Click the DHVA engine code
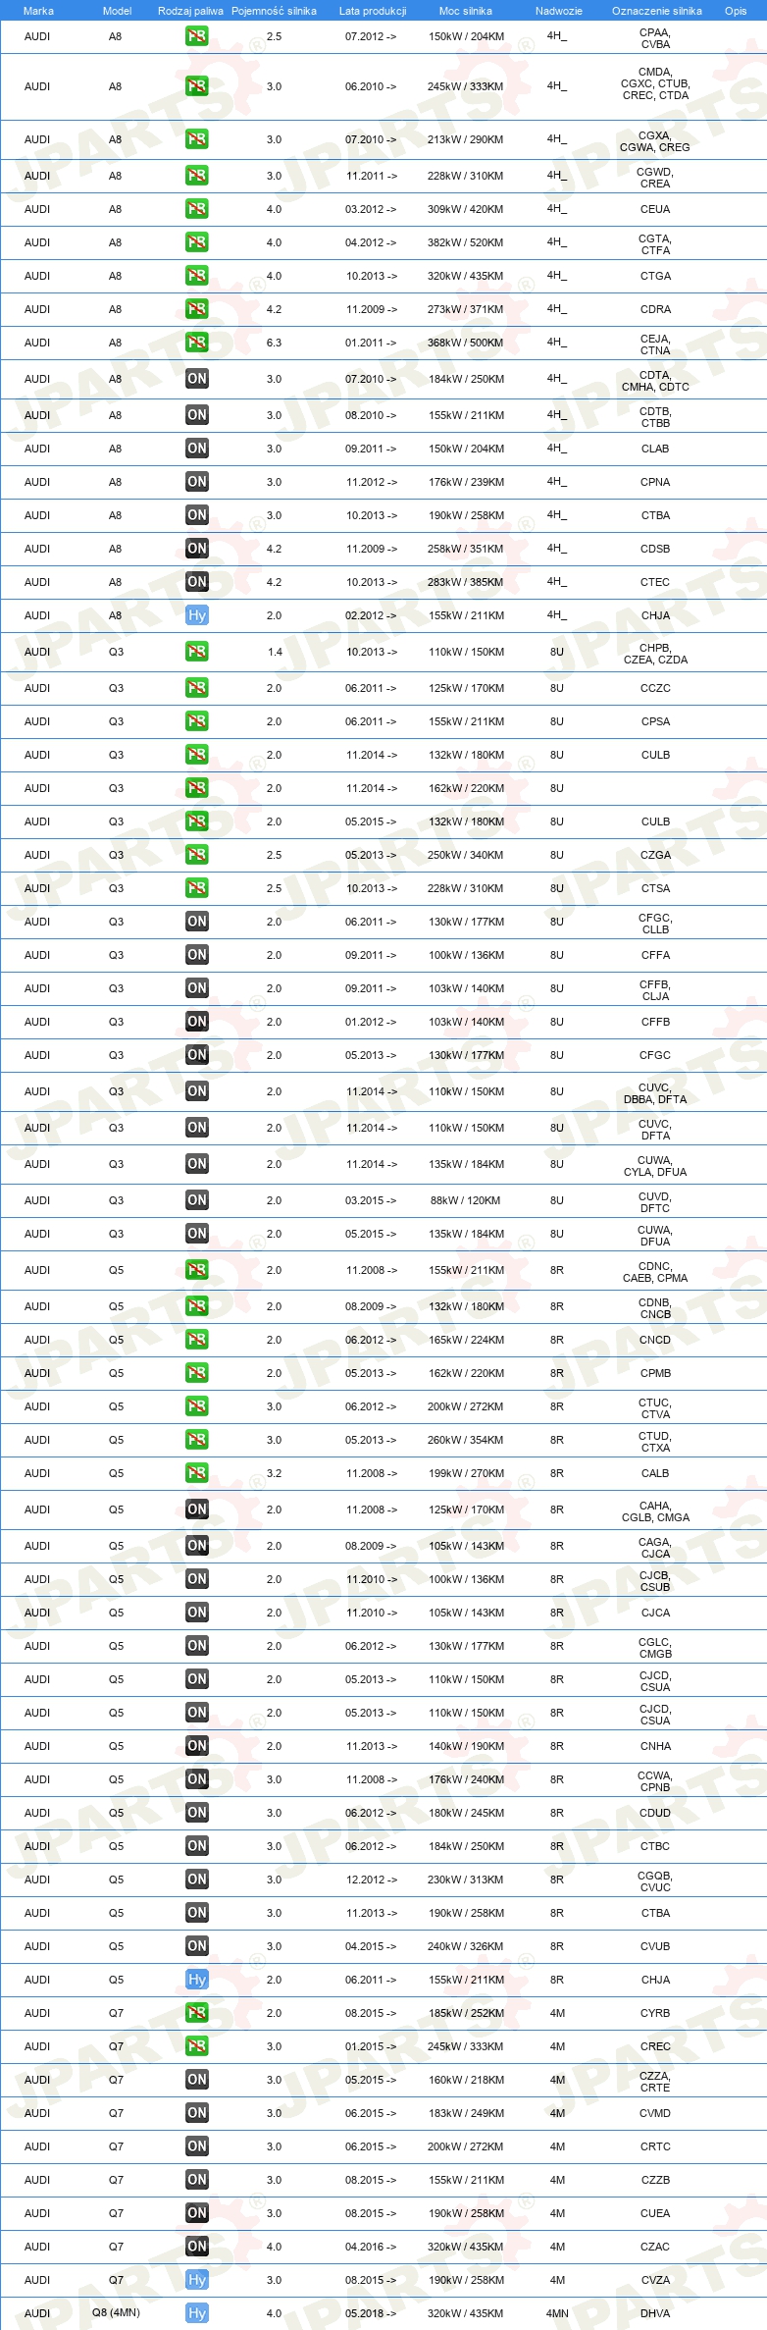Screen dimensions: 767x2330 (x=655, y=2313)
